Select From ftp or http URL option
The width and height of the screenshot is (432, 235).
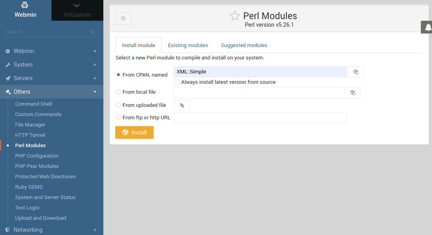point(118,117)
